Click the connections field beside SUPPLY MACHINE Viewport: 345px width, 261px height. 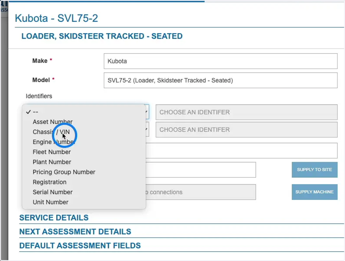click(201, 192)
